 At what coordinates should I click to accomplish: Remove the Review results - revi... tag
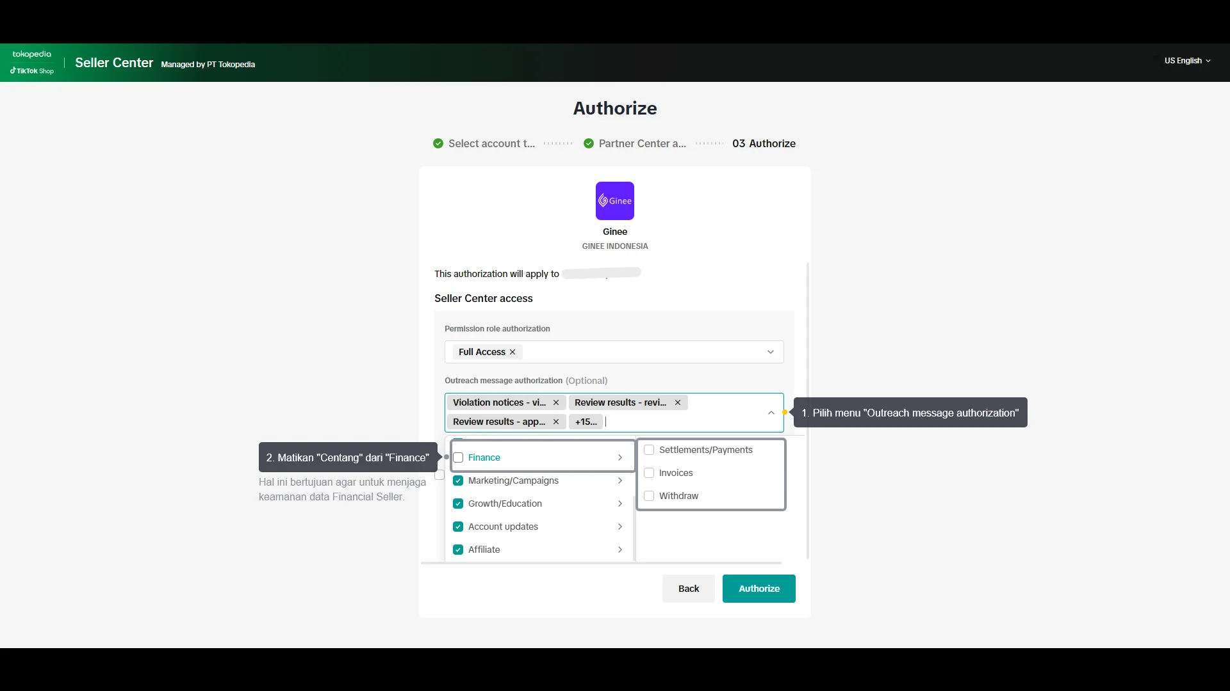tap(678, 402)
